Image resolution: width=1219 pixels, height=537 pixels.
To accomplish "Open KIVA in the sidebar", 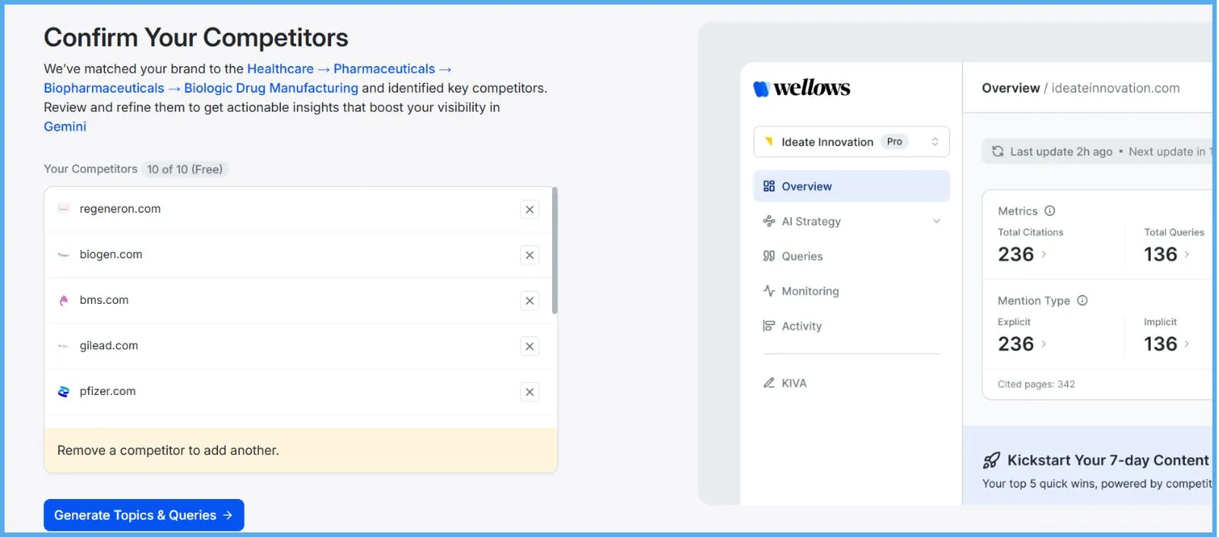I will 851,383.
